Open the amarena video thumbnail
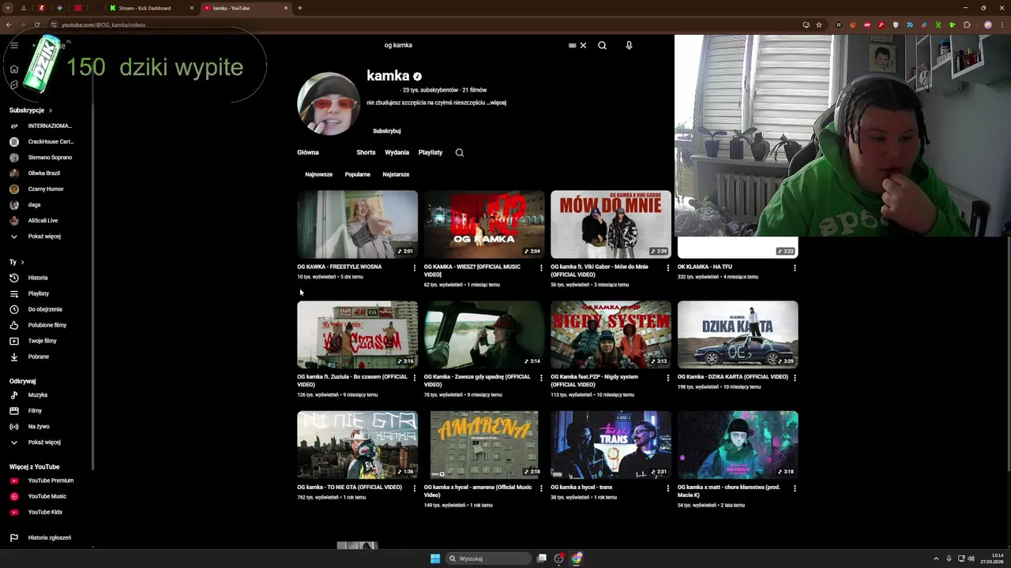 [484, 445]
